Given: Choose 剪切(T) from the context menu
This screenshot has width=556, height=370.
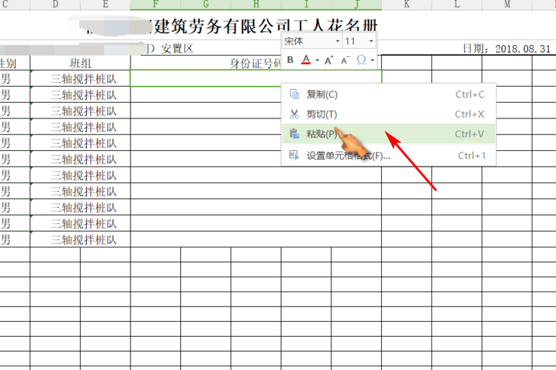Looking at the screenshot, I should 388,114.
